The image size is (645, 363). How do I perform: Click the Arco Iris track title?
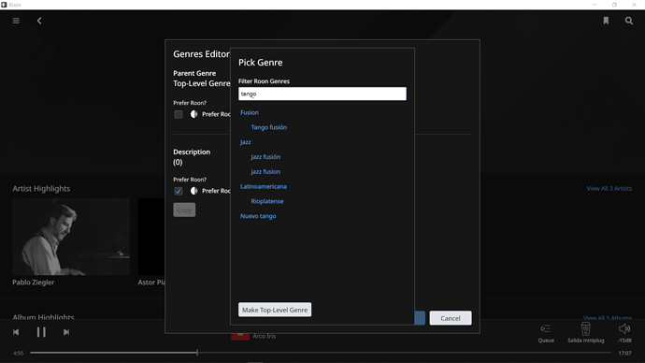click(265, 336)
